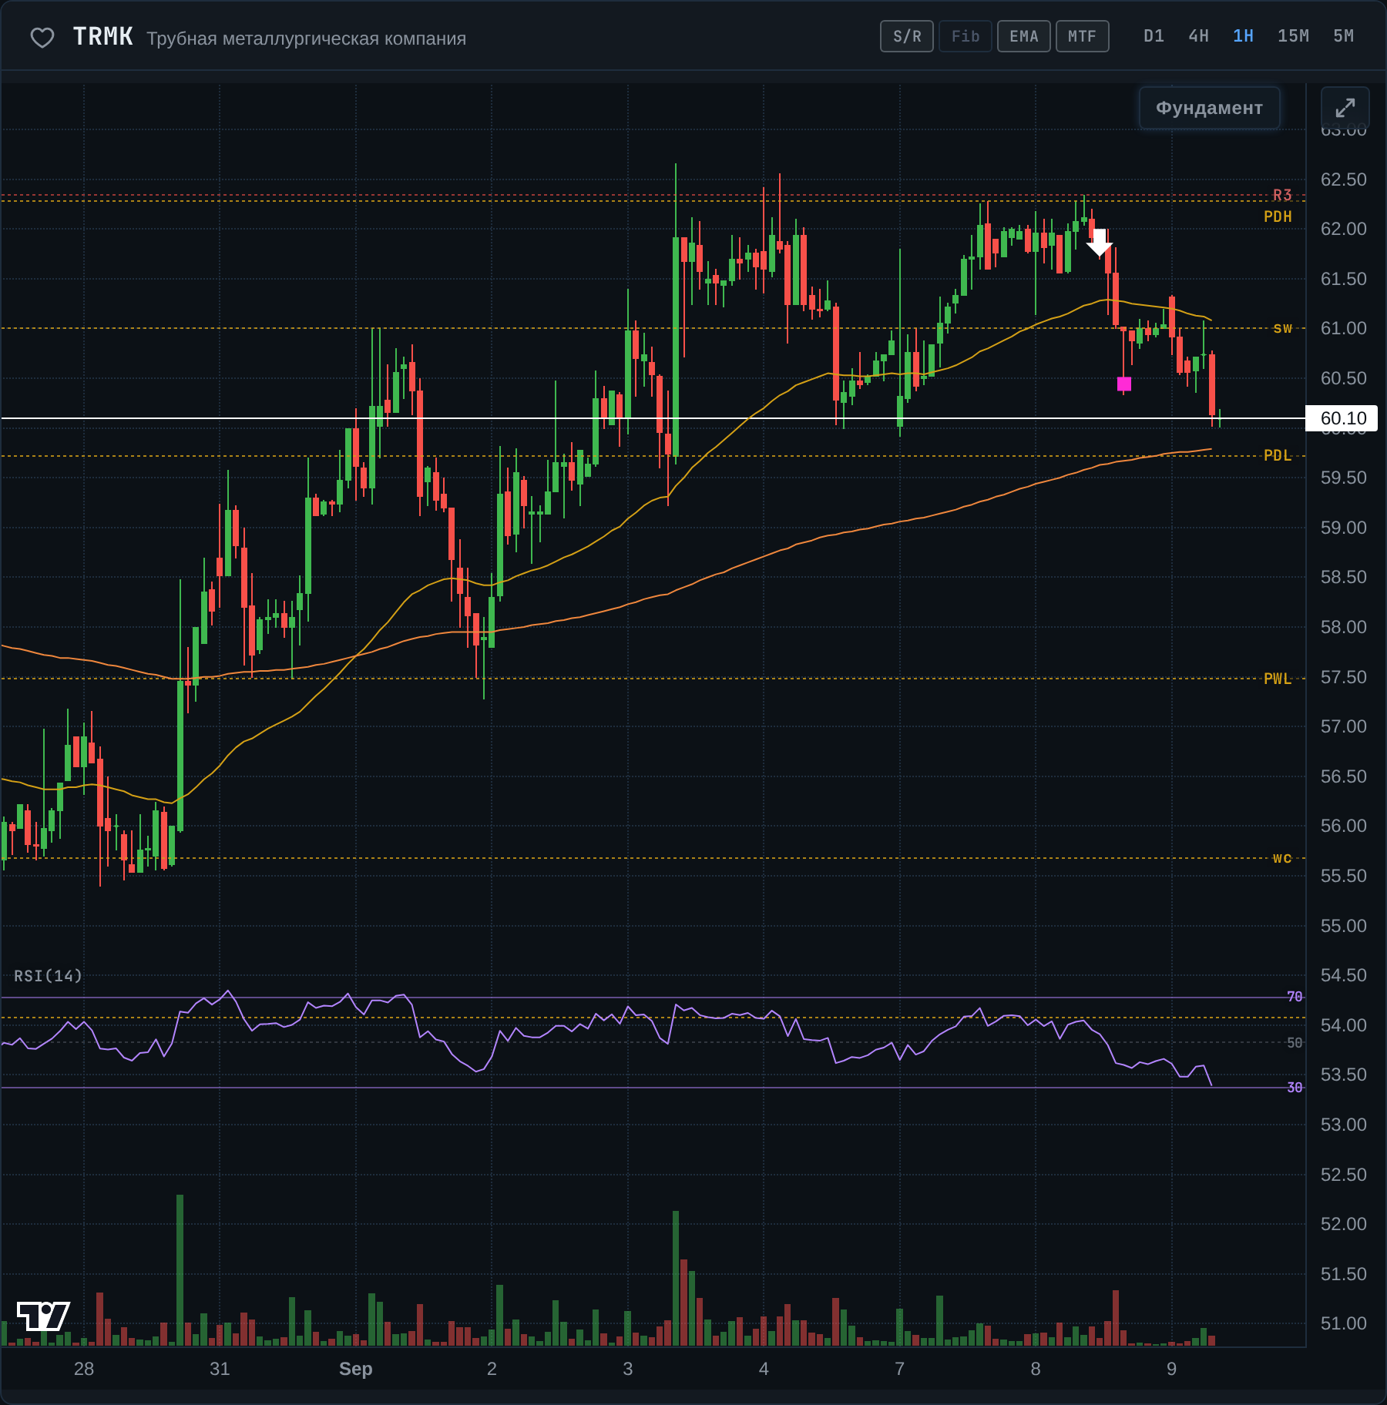The width and height of the screenshot is (1387, 1405).
Task: Click the 28 date label on time axis
Action: click(84, 1369)
